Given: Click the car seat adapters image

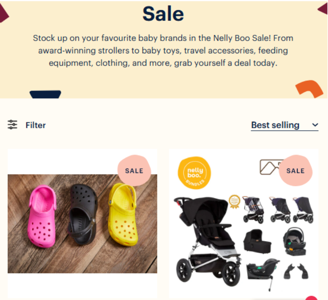Looking at the screenshot, I should coord(296,271).
